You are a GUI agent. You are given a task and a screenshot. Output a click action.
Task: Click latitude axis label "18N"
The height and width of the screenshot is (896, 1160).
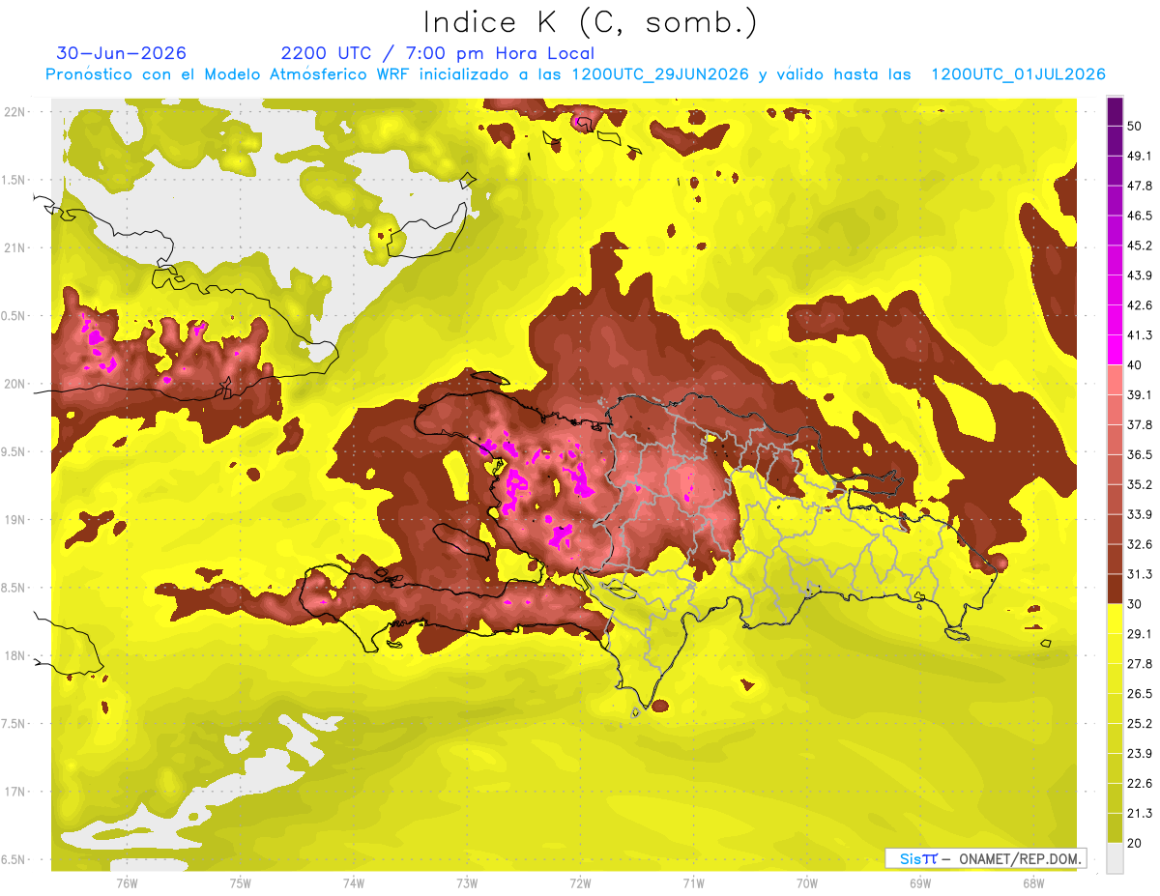[14, 655]
